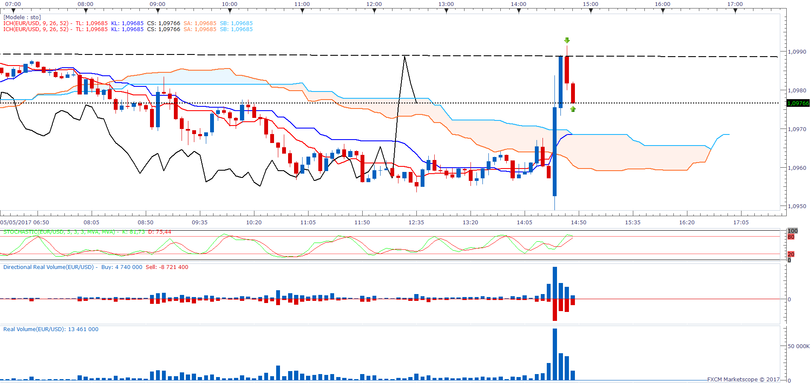Click the 'Real Volume(EUR/USD): 13 461 000' label

coord(51,329)
